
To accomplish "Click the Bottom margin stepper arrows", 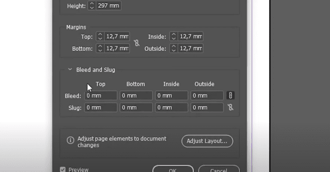I will point(100,48).
